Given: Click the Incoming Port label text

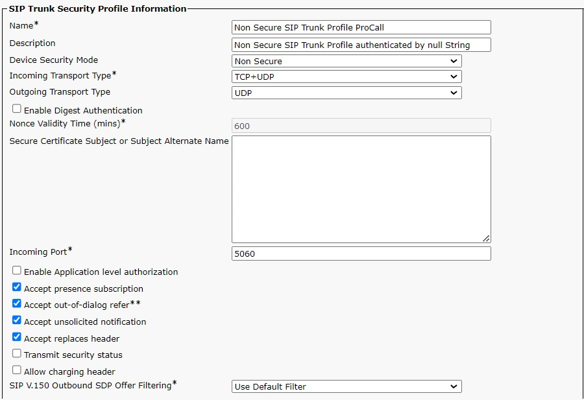Looking at the screenshot, I should point(38,252).
